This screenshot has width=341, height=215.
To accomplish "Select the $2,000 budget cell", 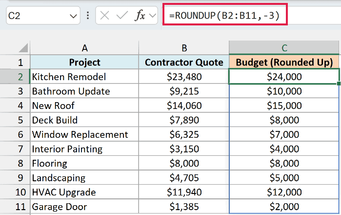I will tap(284, 206).
